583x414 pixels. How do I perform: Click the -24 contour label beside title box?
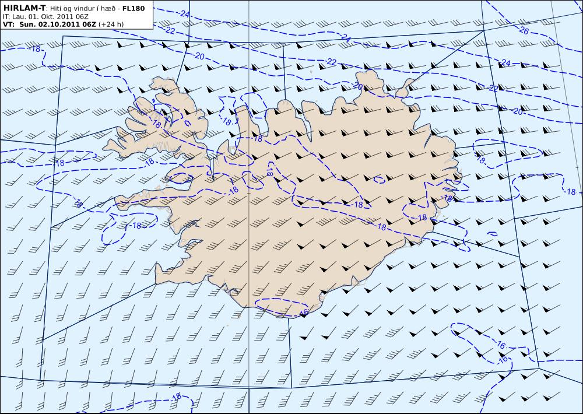point(184,13)
